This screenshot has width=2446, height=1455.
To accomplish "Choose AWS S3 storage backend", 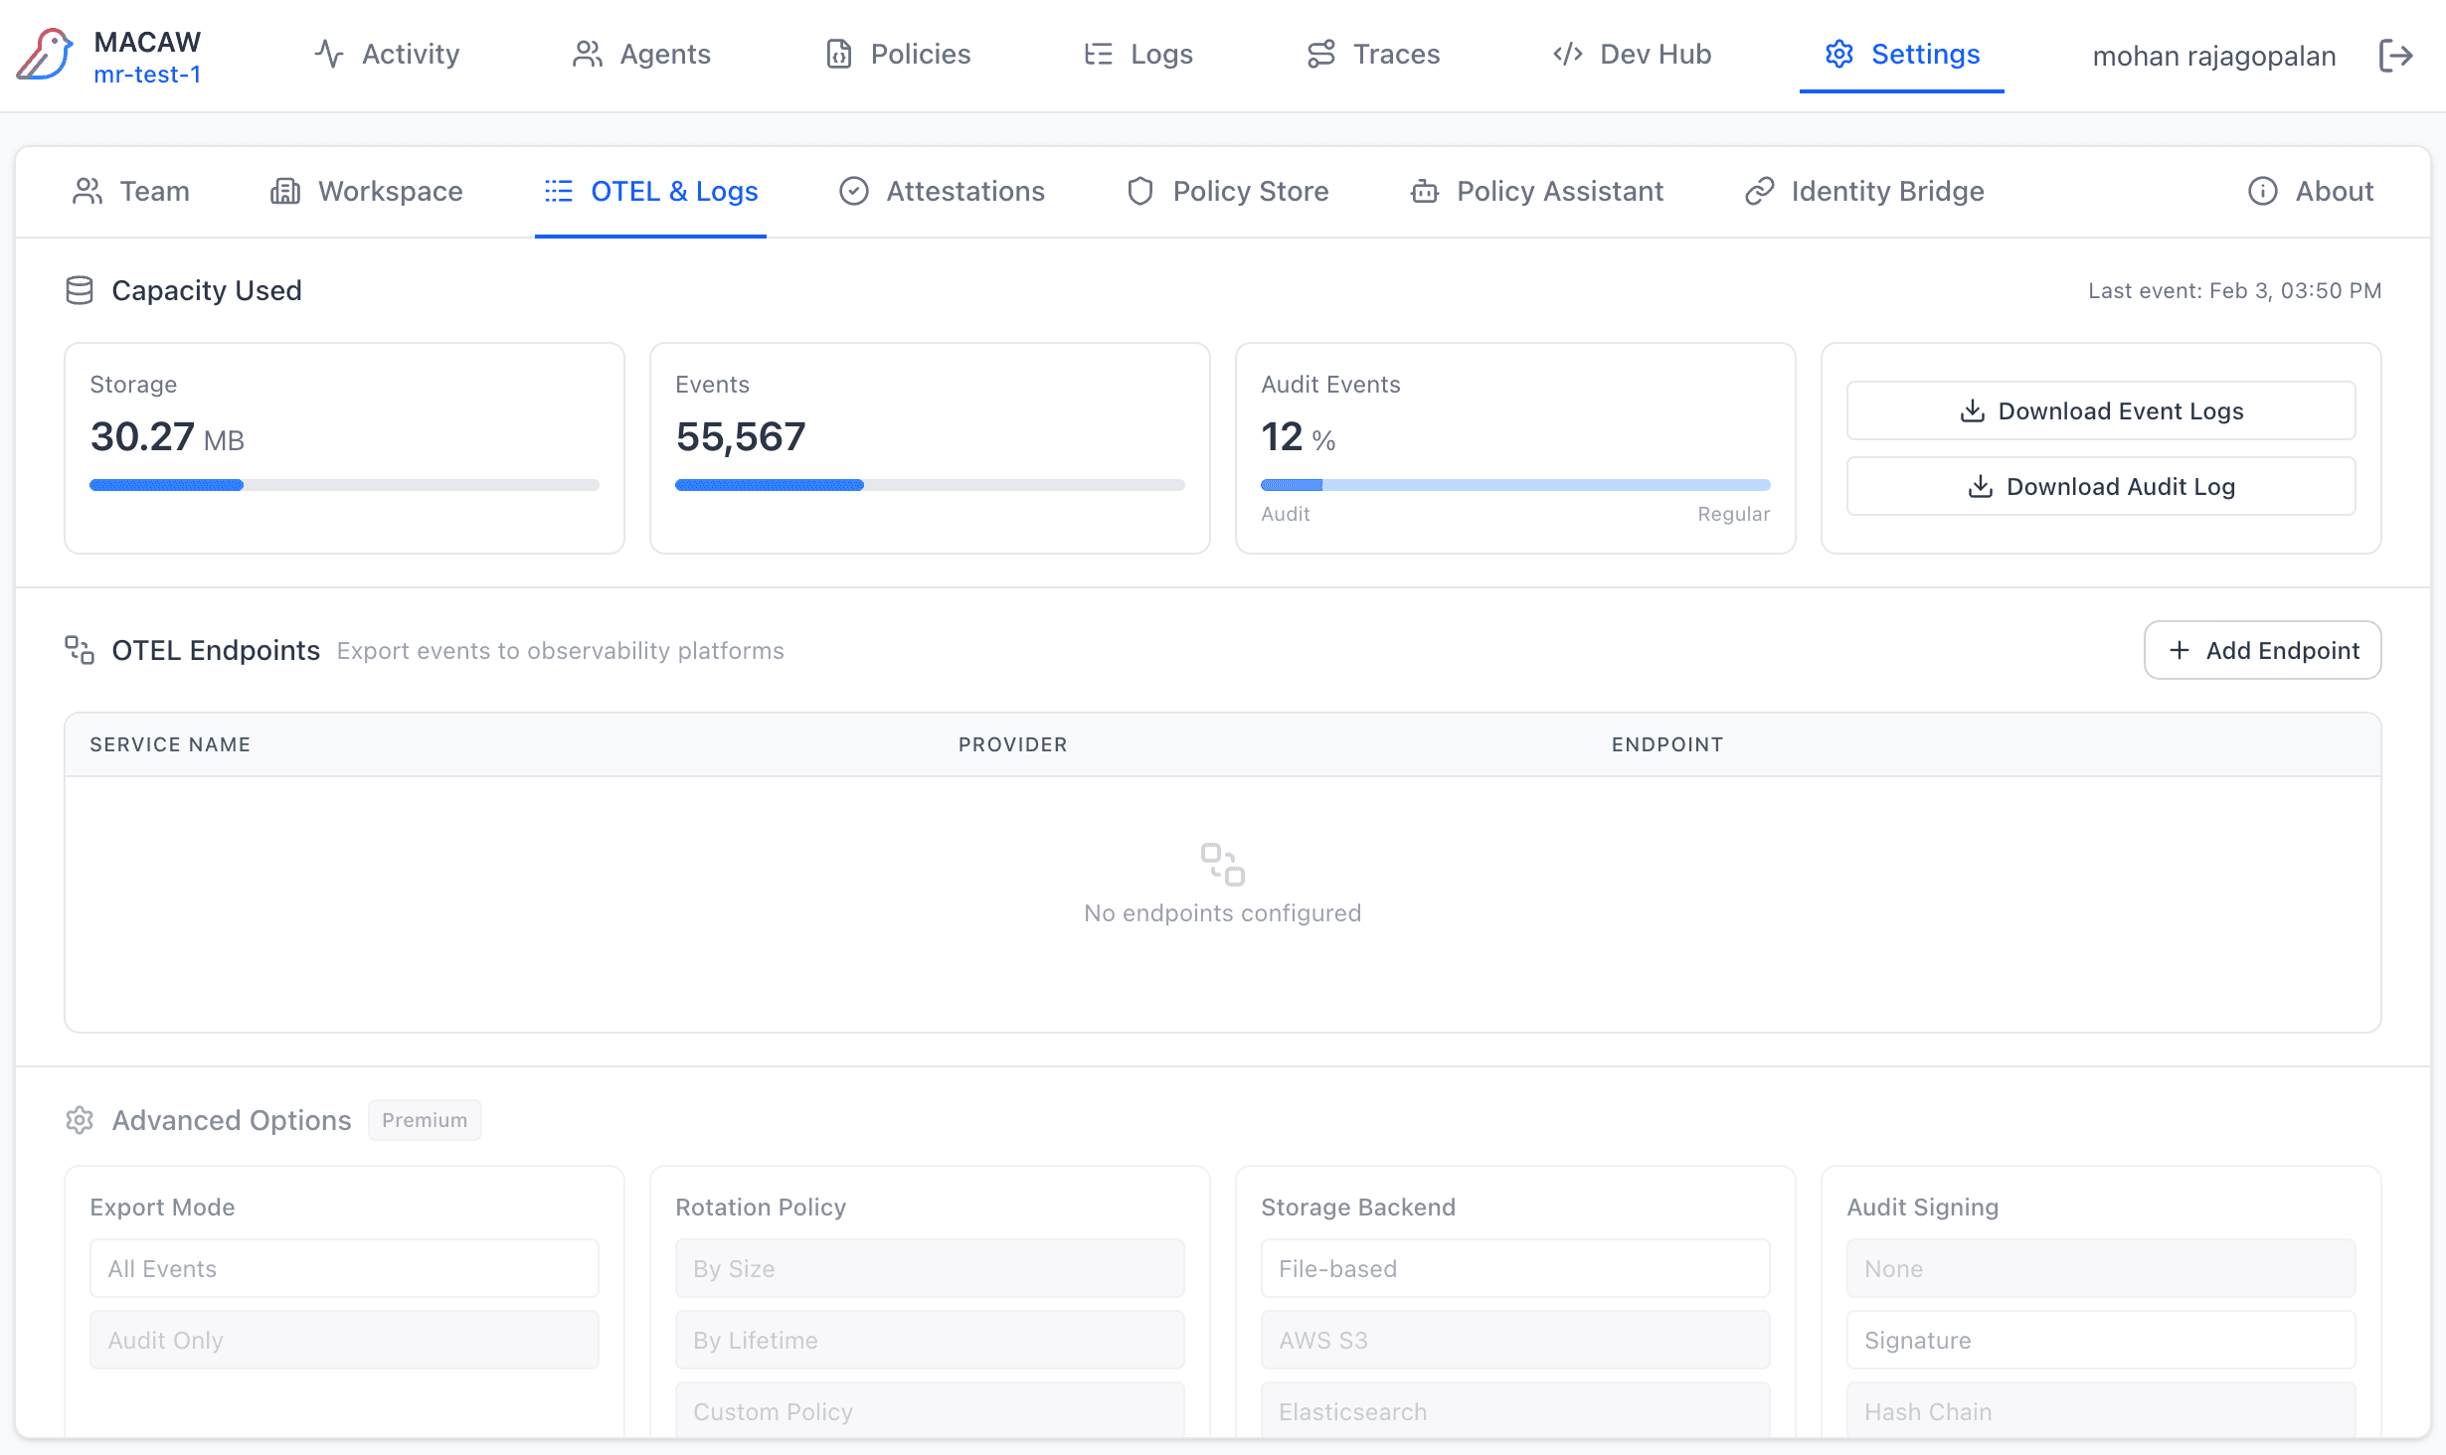I will (1514, 1340).
